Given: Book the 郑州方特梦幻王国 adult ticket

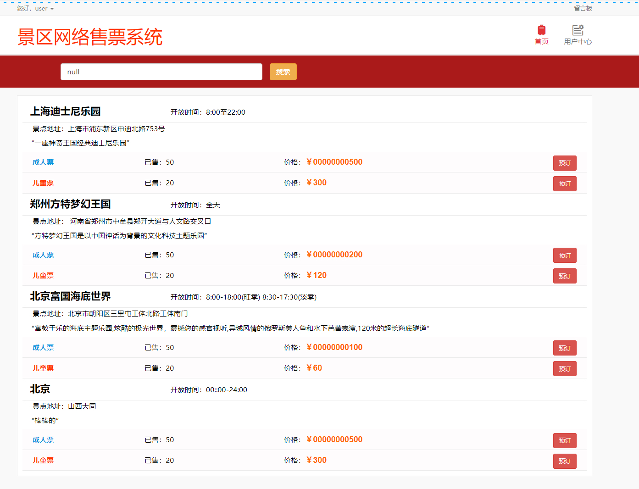Looking at the screenshot, I should point(565,256).
